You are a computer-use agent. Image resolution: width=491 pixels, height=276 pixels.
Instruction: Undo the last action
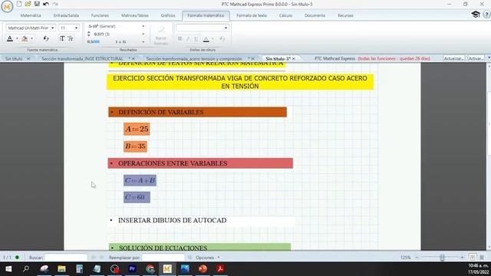[46, 4]
